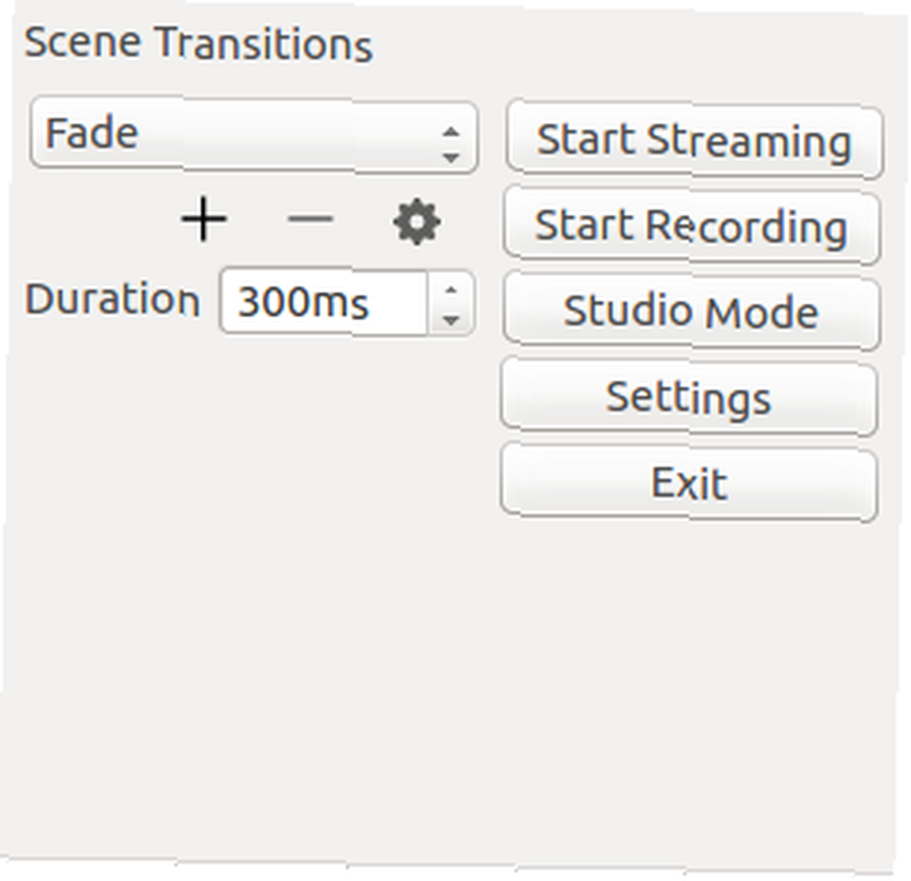Image resolution: width=911 pixels, height=881 pixels.
Task: Remove the selected transition with minus icon
Action: pos(311,219)
